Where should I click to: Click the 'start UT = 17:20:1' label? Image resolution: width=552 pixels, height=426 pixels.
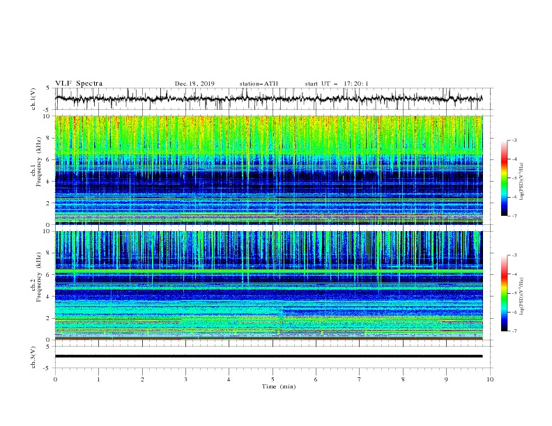click(x=337, y=84)
